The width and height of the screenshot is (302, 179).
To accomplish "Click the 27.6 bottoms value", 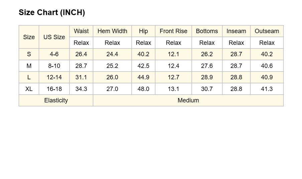I will point(207,66).
